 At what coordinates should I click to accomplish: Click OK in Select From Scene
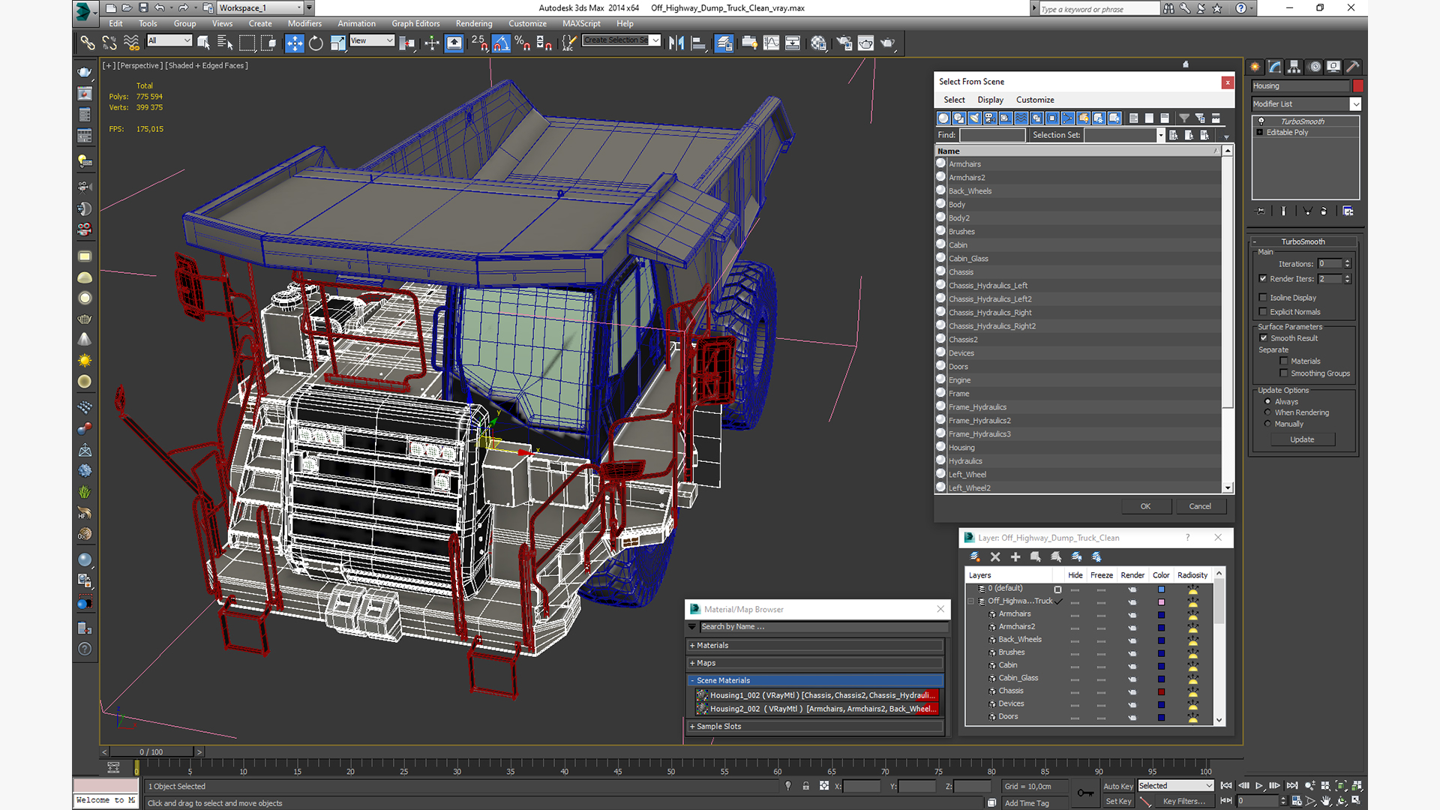(x=1145, y=506)
